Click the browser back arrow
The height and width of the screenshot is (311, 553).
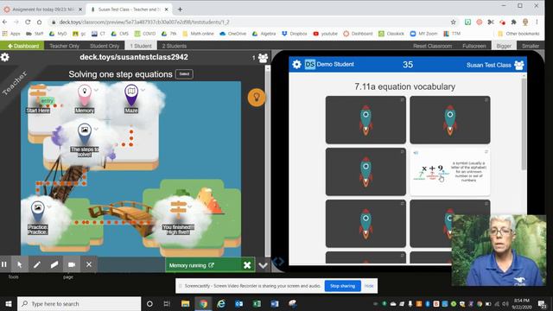tap(4, 22)
